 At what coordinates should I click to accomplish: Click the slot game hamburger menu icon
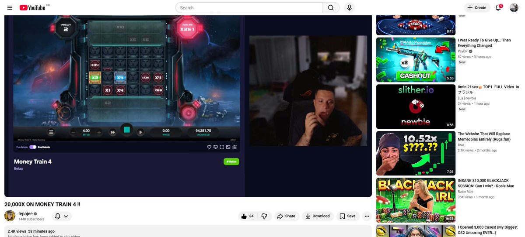click(x=51, y=132)
